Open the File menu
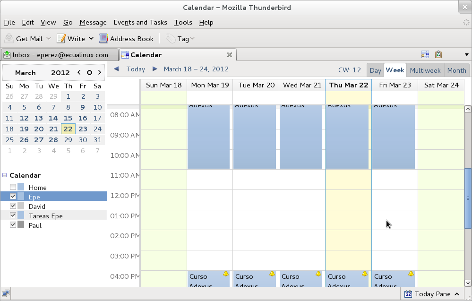The width and height of the screenshot is (472, 301). coord(9,22)
